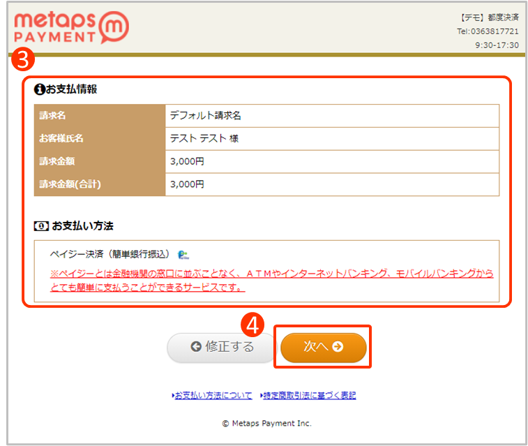Click the info icon beside お支払情報

coord(40,89)
